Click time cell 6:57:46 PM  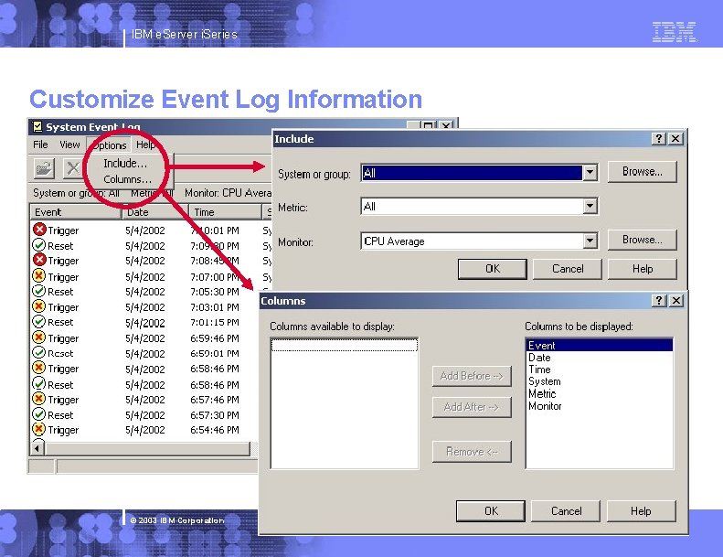point(215,399)
